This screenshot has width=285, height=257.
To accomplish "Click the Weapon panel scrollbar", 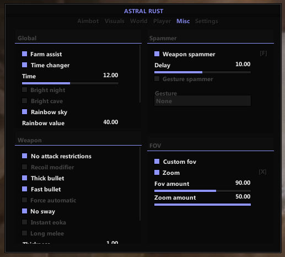I will click(140, 184).
